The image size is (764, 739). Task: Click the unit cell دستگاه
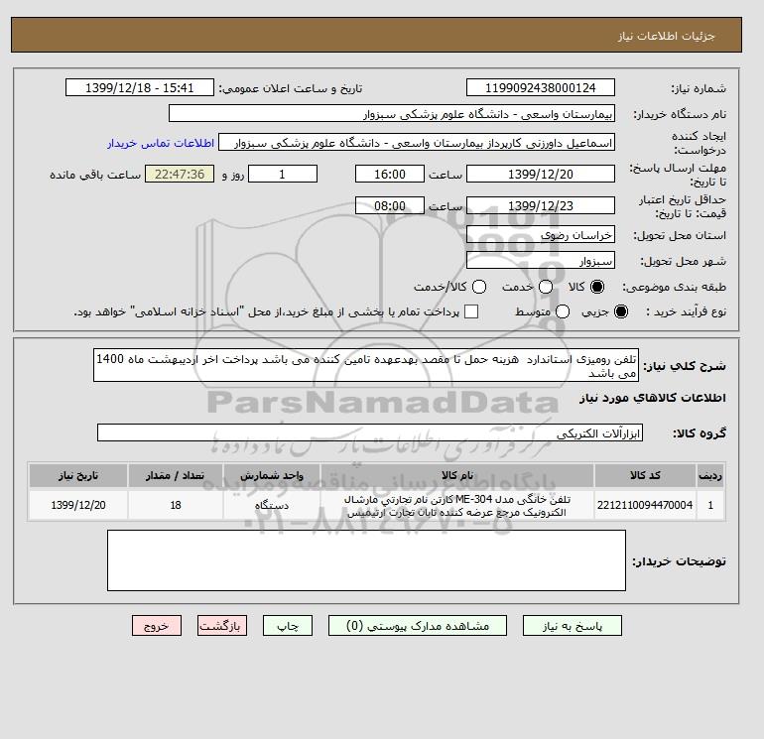(x=272, y=505)
